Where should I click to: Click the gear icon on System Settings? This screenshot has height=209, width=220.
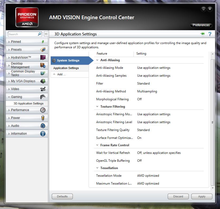pyautogui.click(x=54, y=60)
